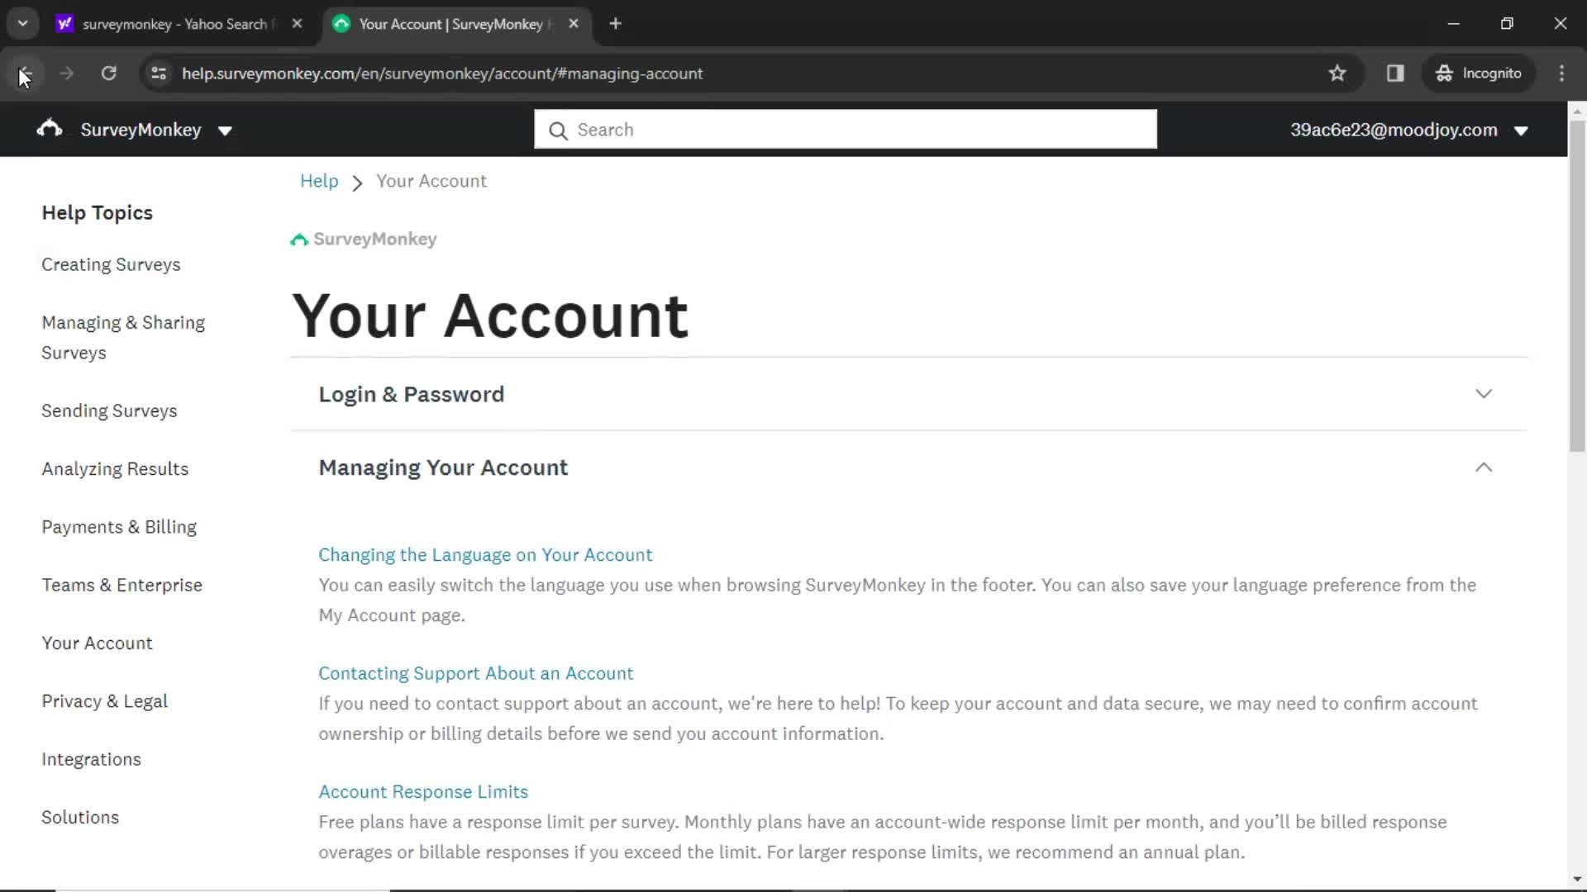Image resolution: width=1587 pixels, height=892 pixels.
Task: Click the Your Account page title
Action: click(x=490, y=316)
